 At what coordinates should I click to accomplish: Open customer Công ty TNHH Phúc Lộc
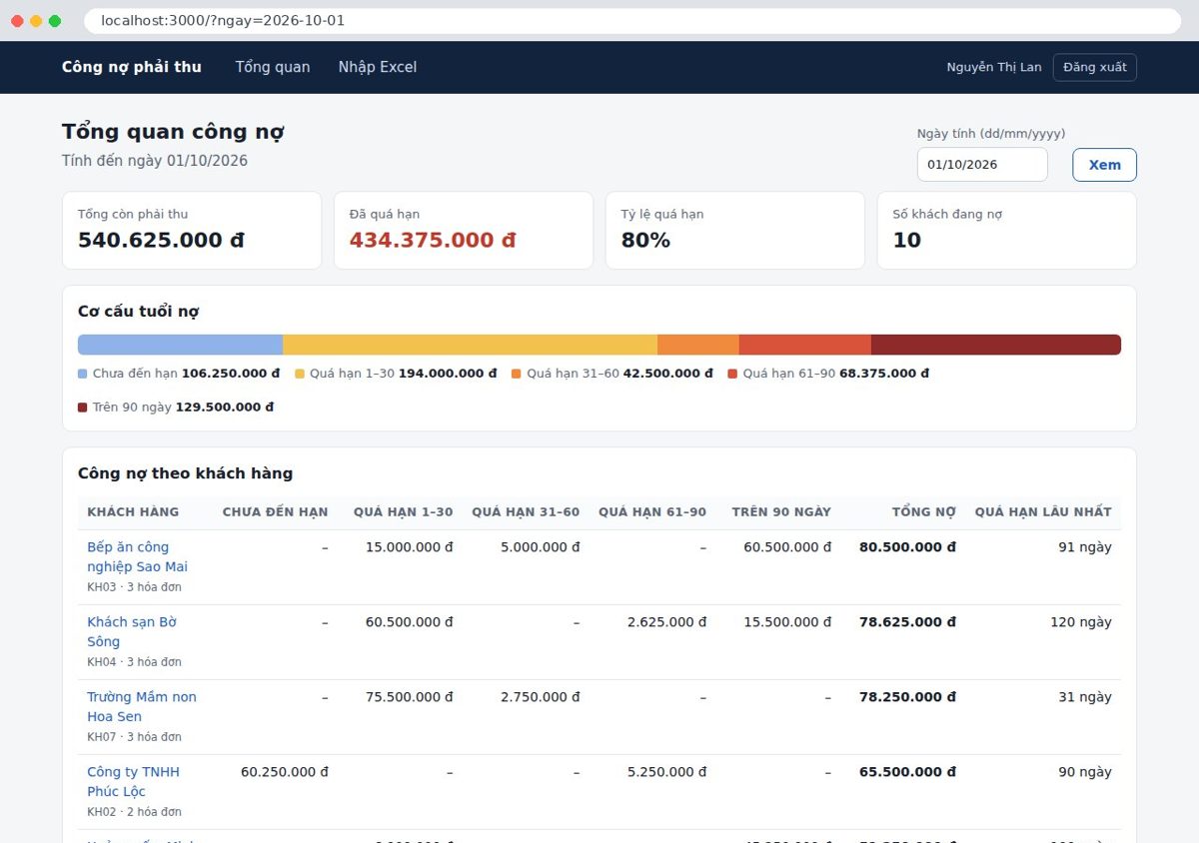pyautogui.click(x=134, y=781)
